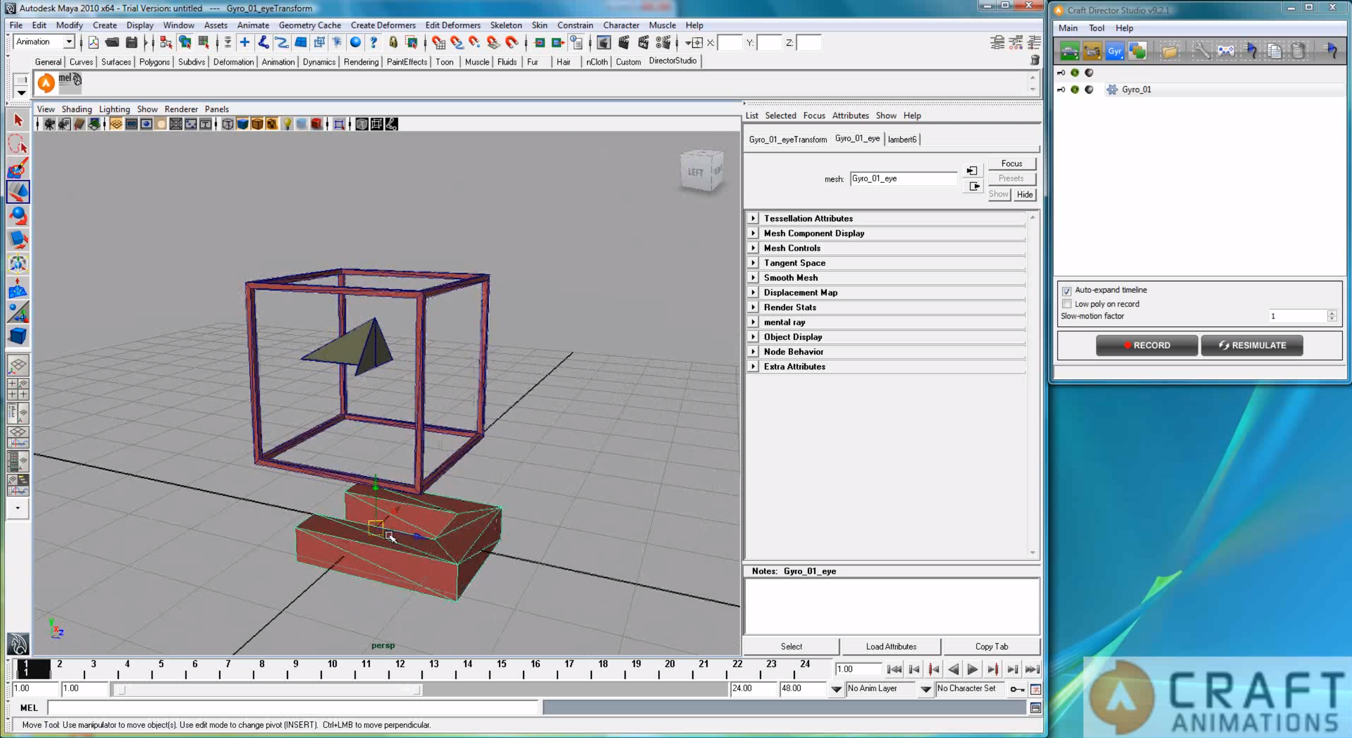Expand Object Display section
Screen dimensions: 1352x738
(x=753, y=337)
